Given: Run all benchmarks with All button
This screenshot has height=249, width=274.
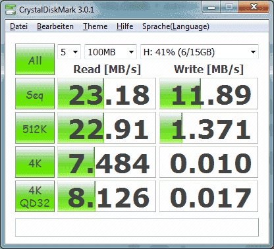Looking at the screenshot, I should (x=35, y=59).
